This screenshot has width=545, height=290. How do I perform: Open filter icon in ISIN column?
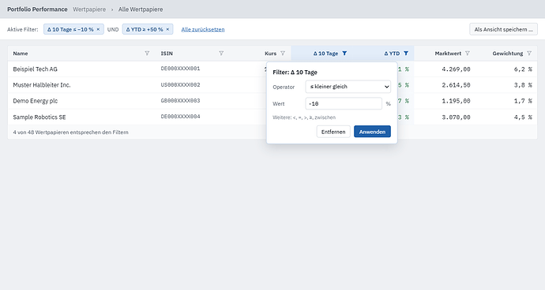pos(221,54)
